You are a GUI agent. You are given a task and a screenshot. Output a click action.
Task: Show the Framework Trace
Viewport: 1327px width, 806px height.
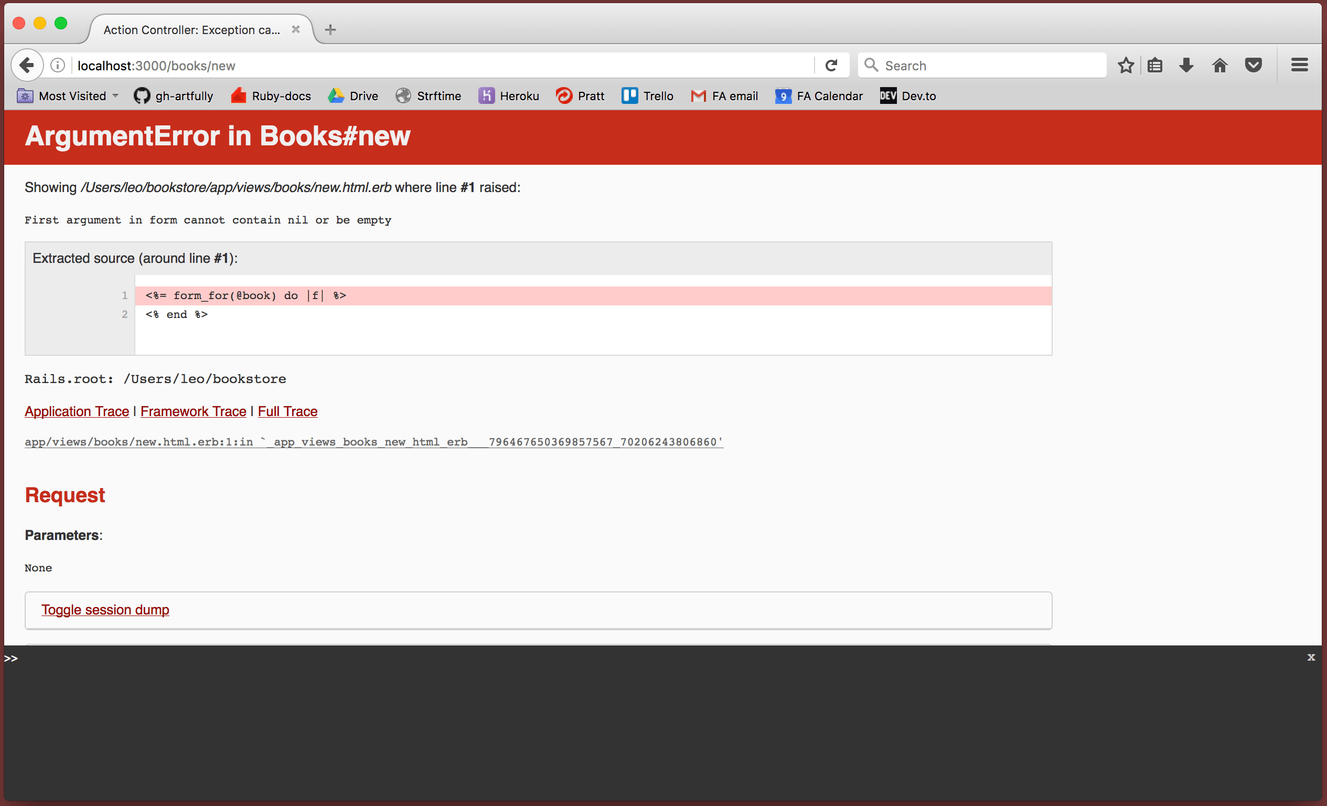click(x=193, y=411)
